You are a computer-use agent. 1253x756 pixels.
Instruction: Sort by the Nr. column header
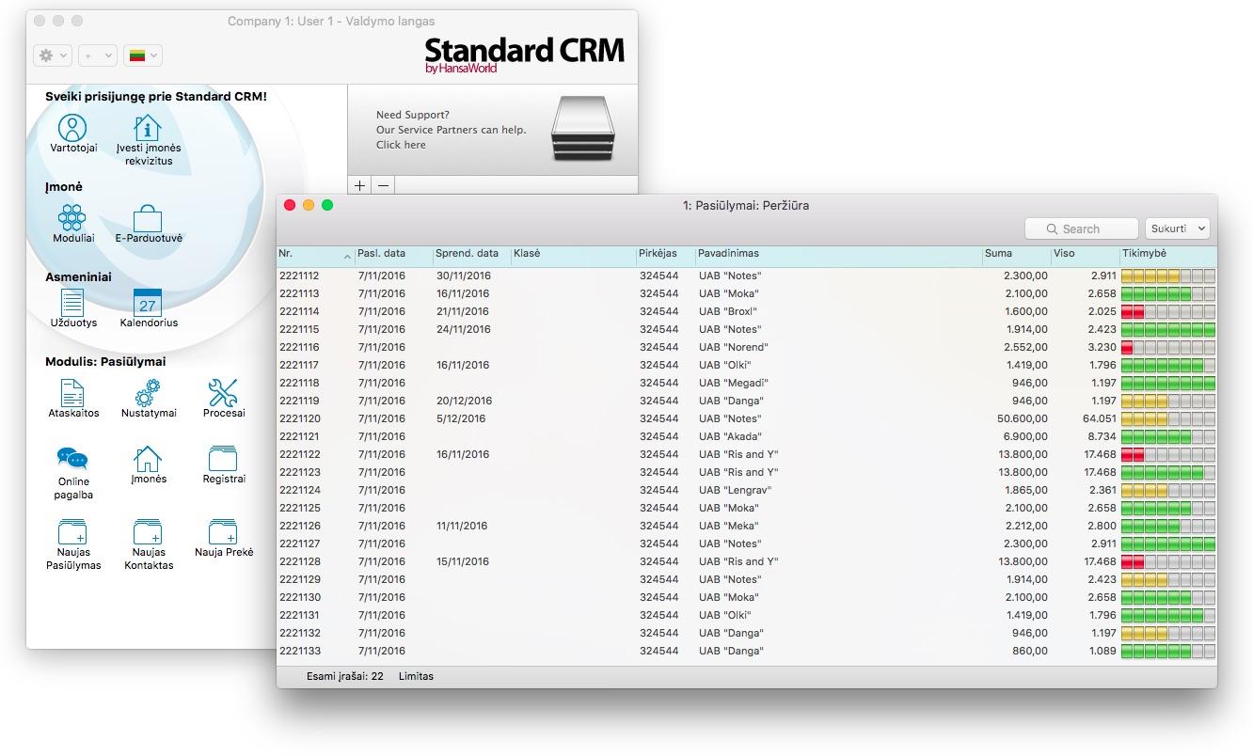coord(315,254)
